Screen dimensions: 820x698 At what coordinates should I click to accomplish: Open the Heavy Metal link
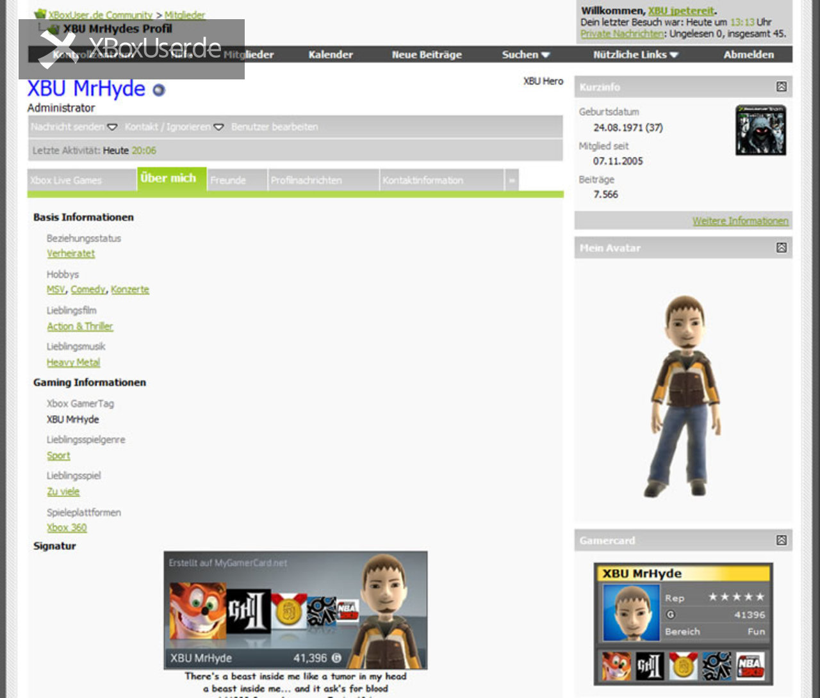click(x=74, y=362)
